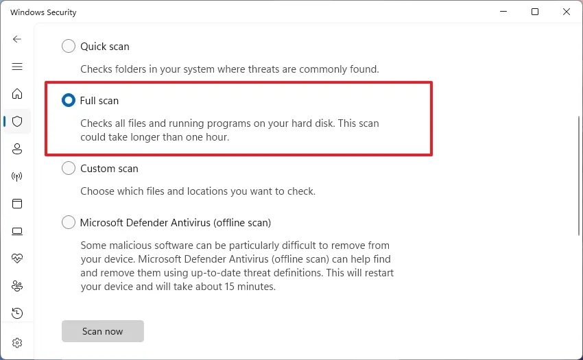Screen dimensions: 583x360
Task: Close the Windows Security window
Action: 566,12
